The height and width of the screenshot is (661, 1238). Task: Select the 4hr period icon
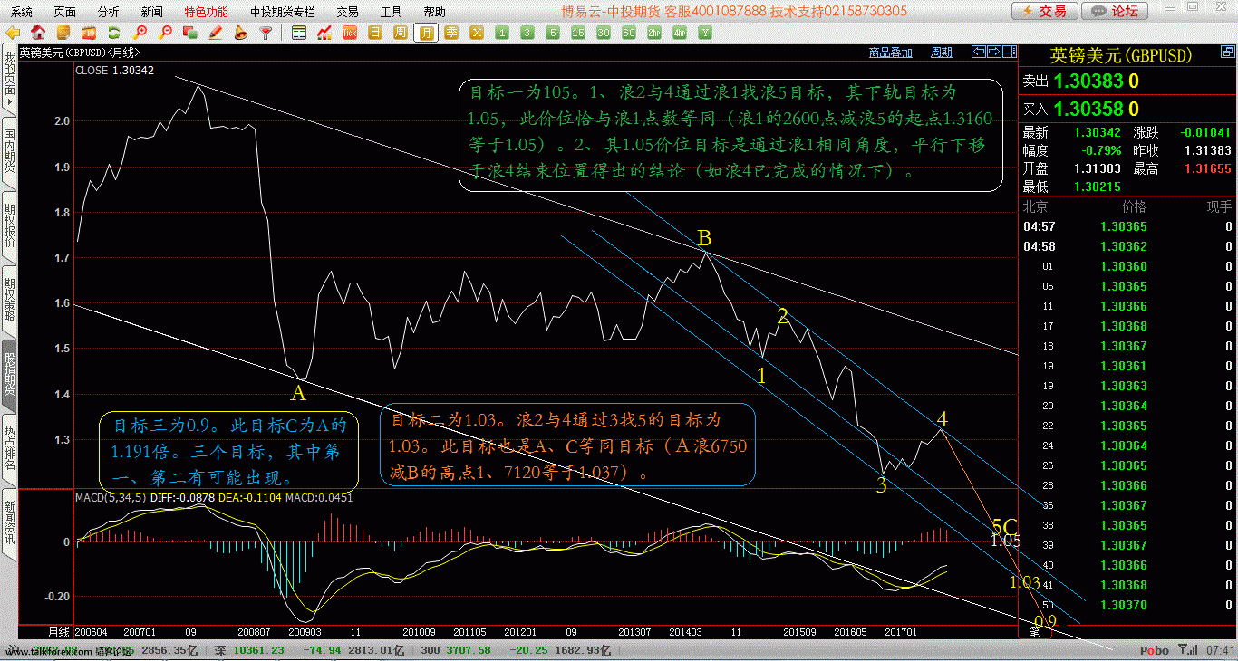click(680, 33)
